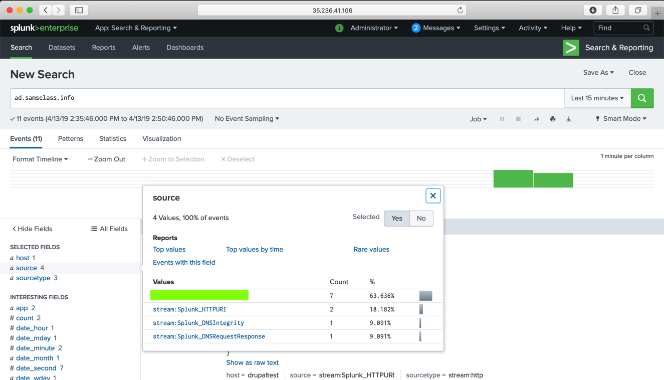Open the No Event Sampling dropdown
664x380 pixels.
[247, 119]
